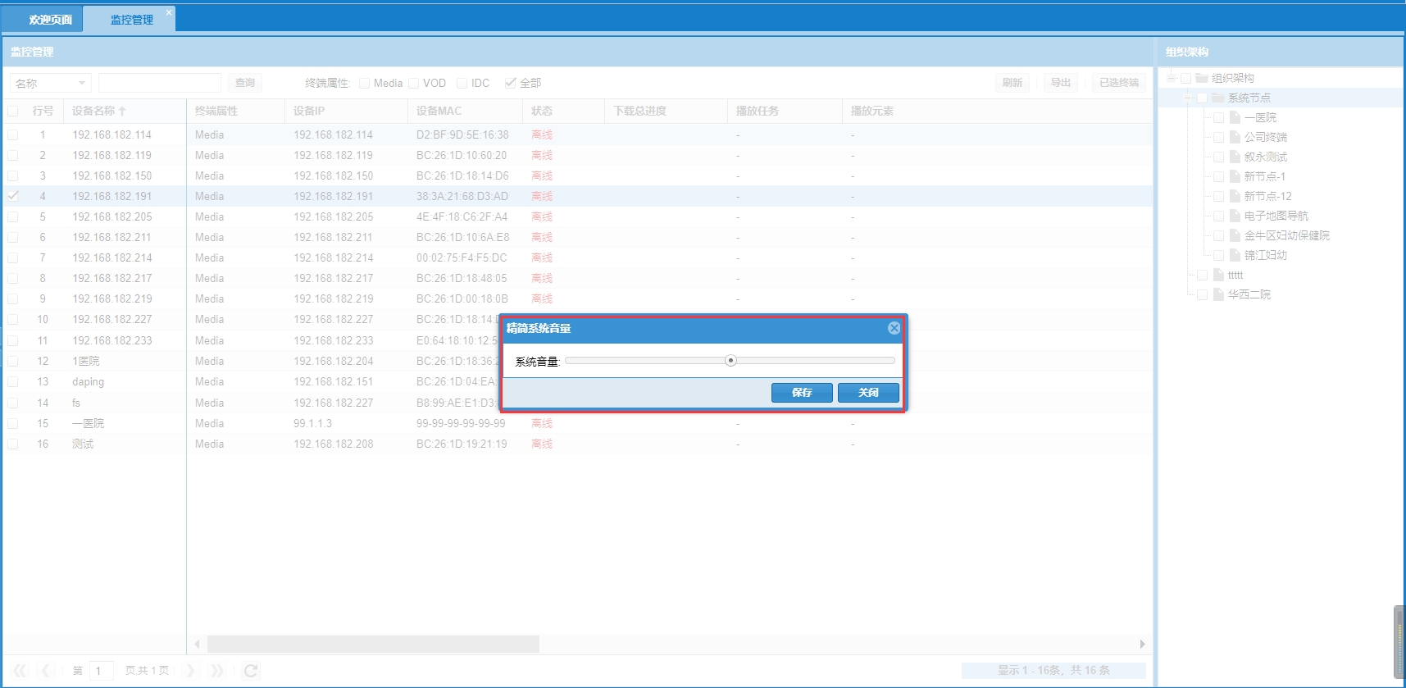Click the 1医院 device name cell
Screen dimensions: 1406x688
pos(86,361)
